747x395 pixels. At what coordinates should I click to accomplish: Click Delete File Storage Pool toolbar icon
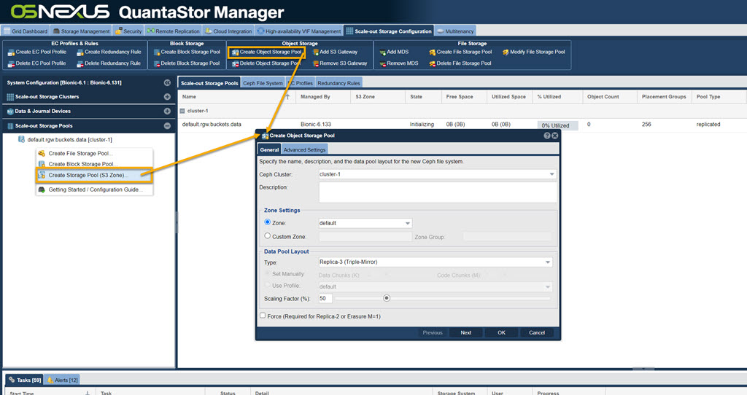point(432,64)
